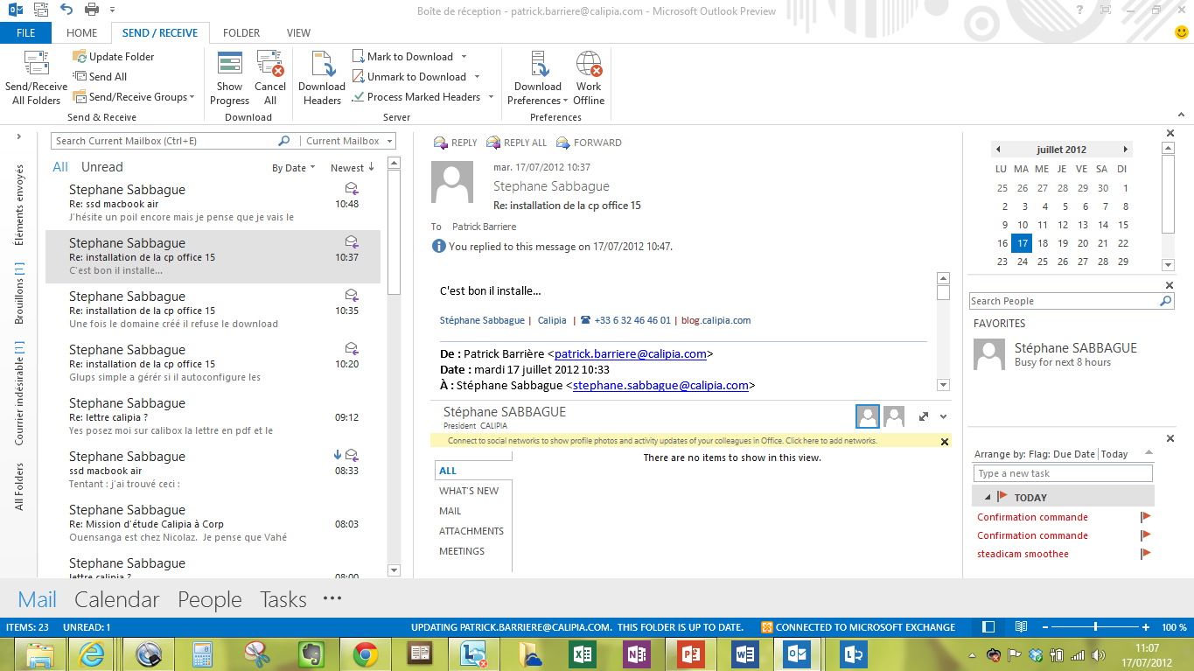Click the Download Headers icon
Viewport: 1194px width, 671px height.
(x=322, y=66)
